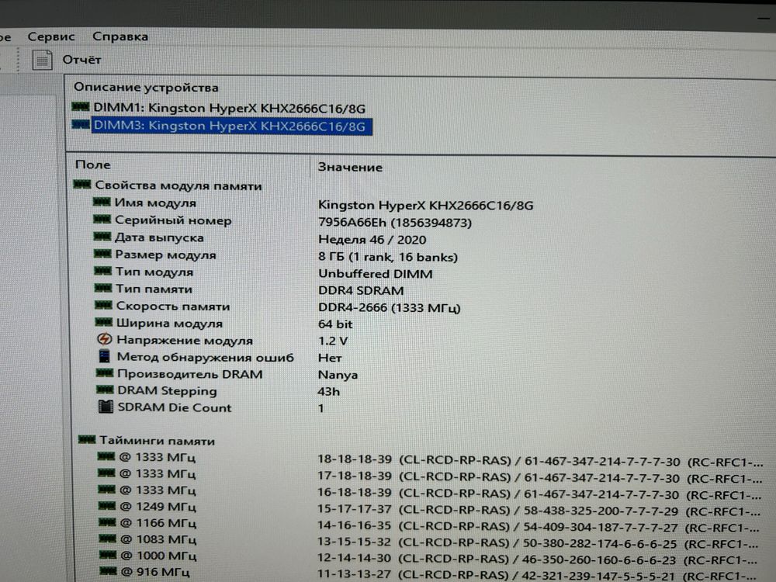The width and height of the screenshot is (776, 582).
Task: Select the DRAM manufacturer value Nanya
Action: (338, 375)
